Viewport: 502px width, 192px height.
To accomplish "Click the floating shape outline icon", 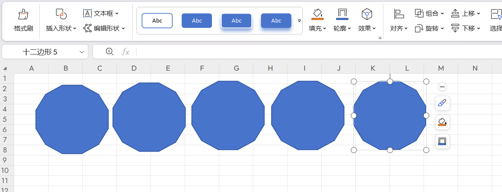I will [x=442, y=141].
